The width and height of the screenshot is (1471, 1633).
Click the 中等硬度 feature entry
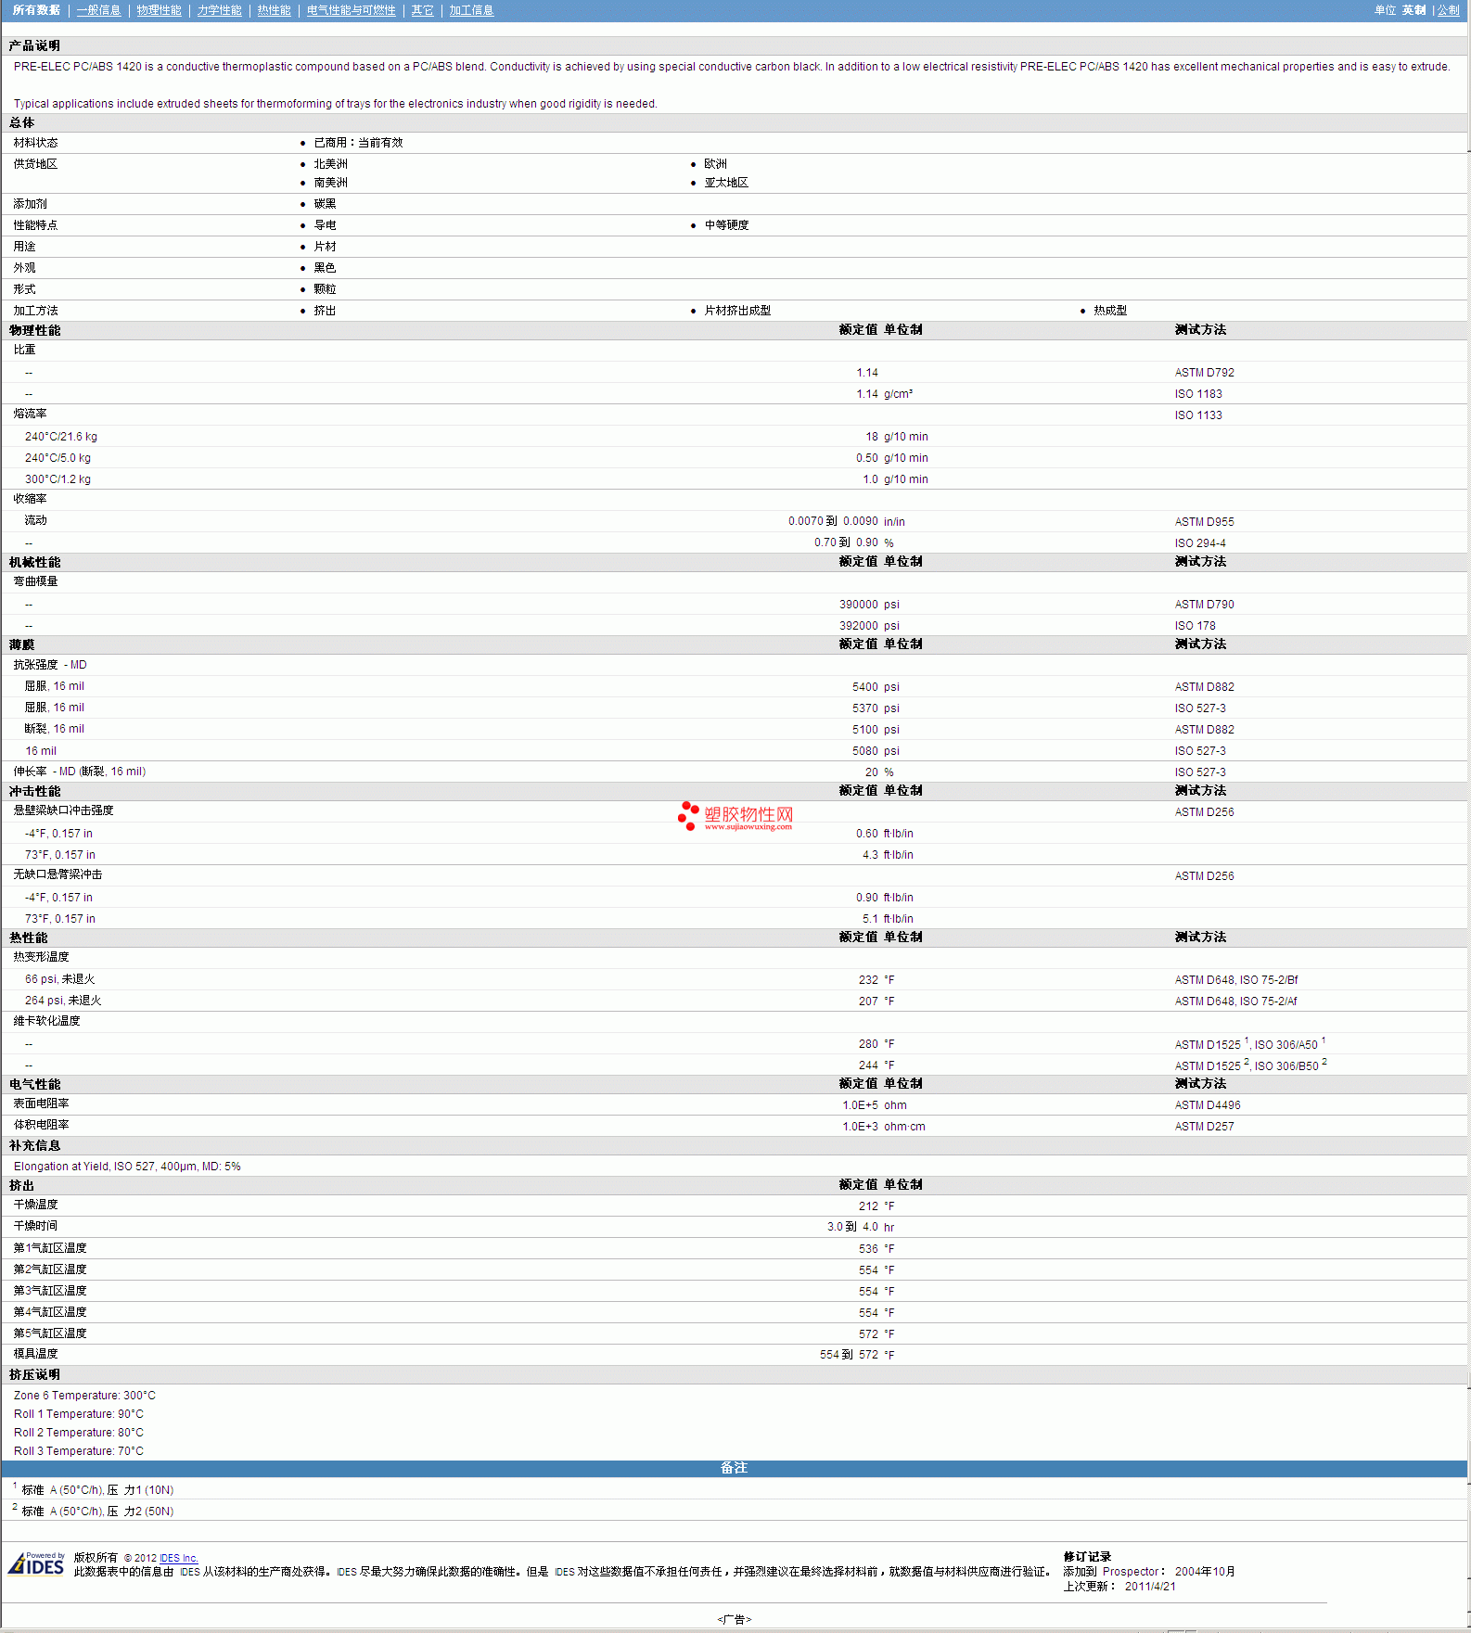click(726, 225)
